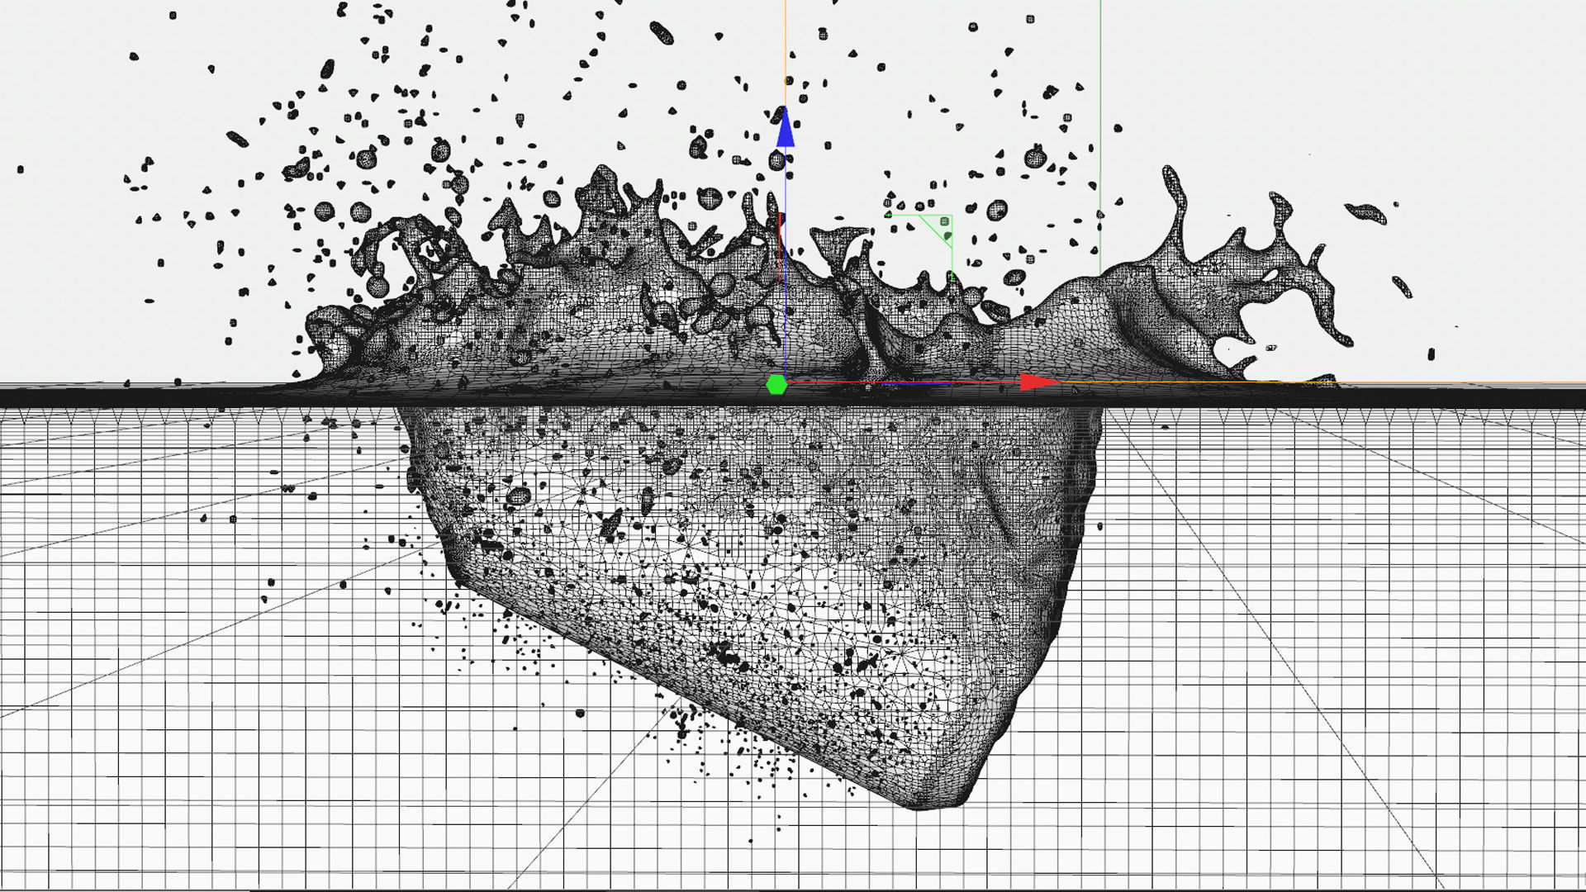Select the red horizontal axis arrow handle

[x=1040, y=382]
